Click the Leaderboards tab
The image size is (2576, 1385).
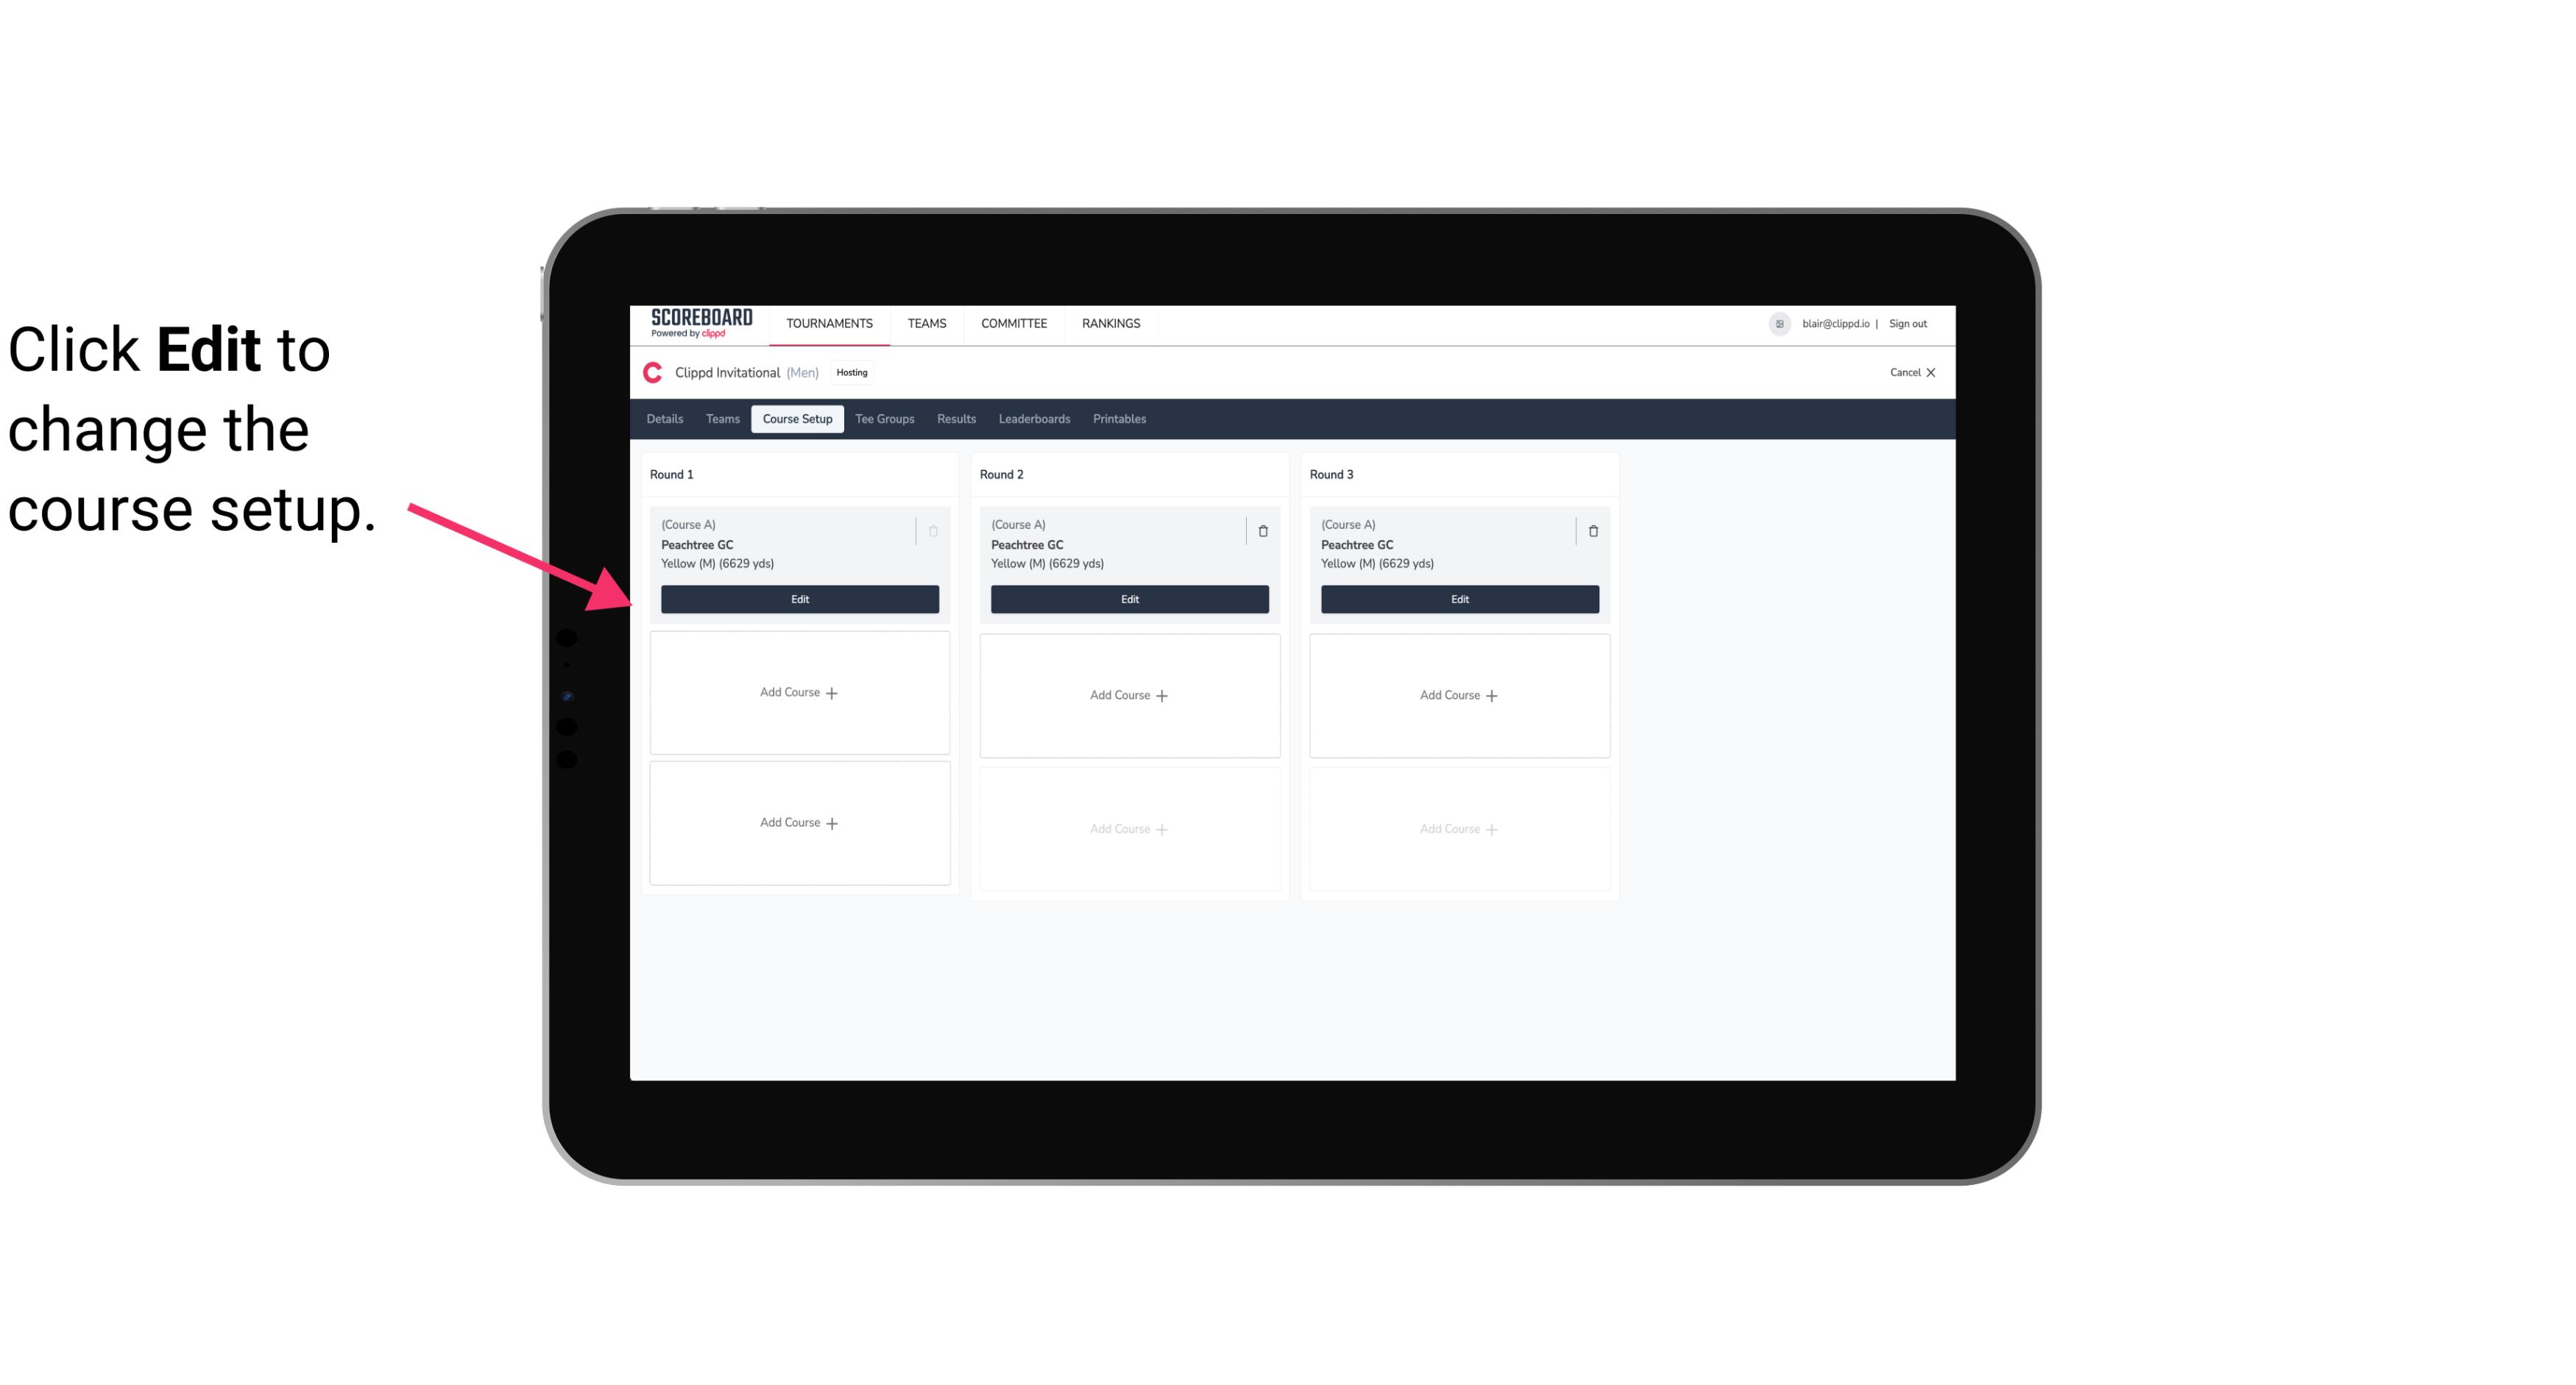(x=1036, y=419)
